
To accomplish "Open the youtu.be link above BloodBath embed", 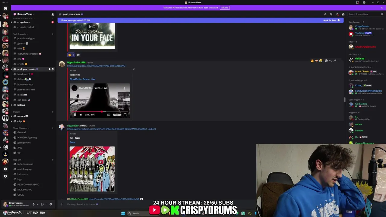I will pyautogui.click(x=96, y=66).
